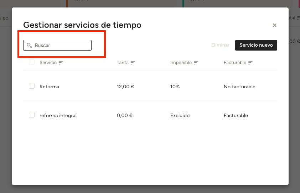Select the 10% tax value for Reforma
Image resolution: width=300 pixels, height=193 pixels.
pyautogui.click(x=175, y=87)
